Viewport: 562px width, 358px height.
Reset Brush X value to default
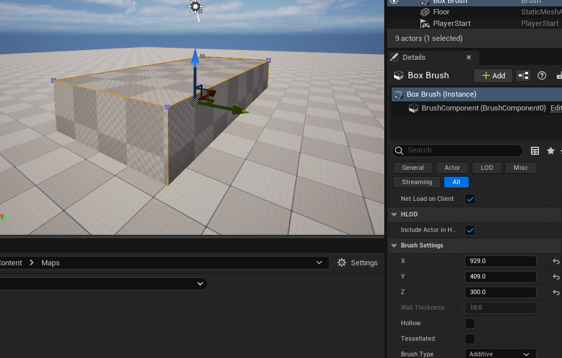556,261
